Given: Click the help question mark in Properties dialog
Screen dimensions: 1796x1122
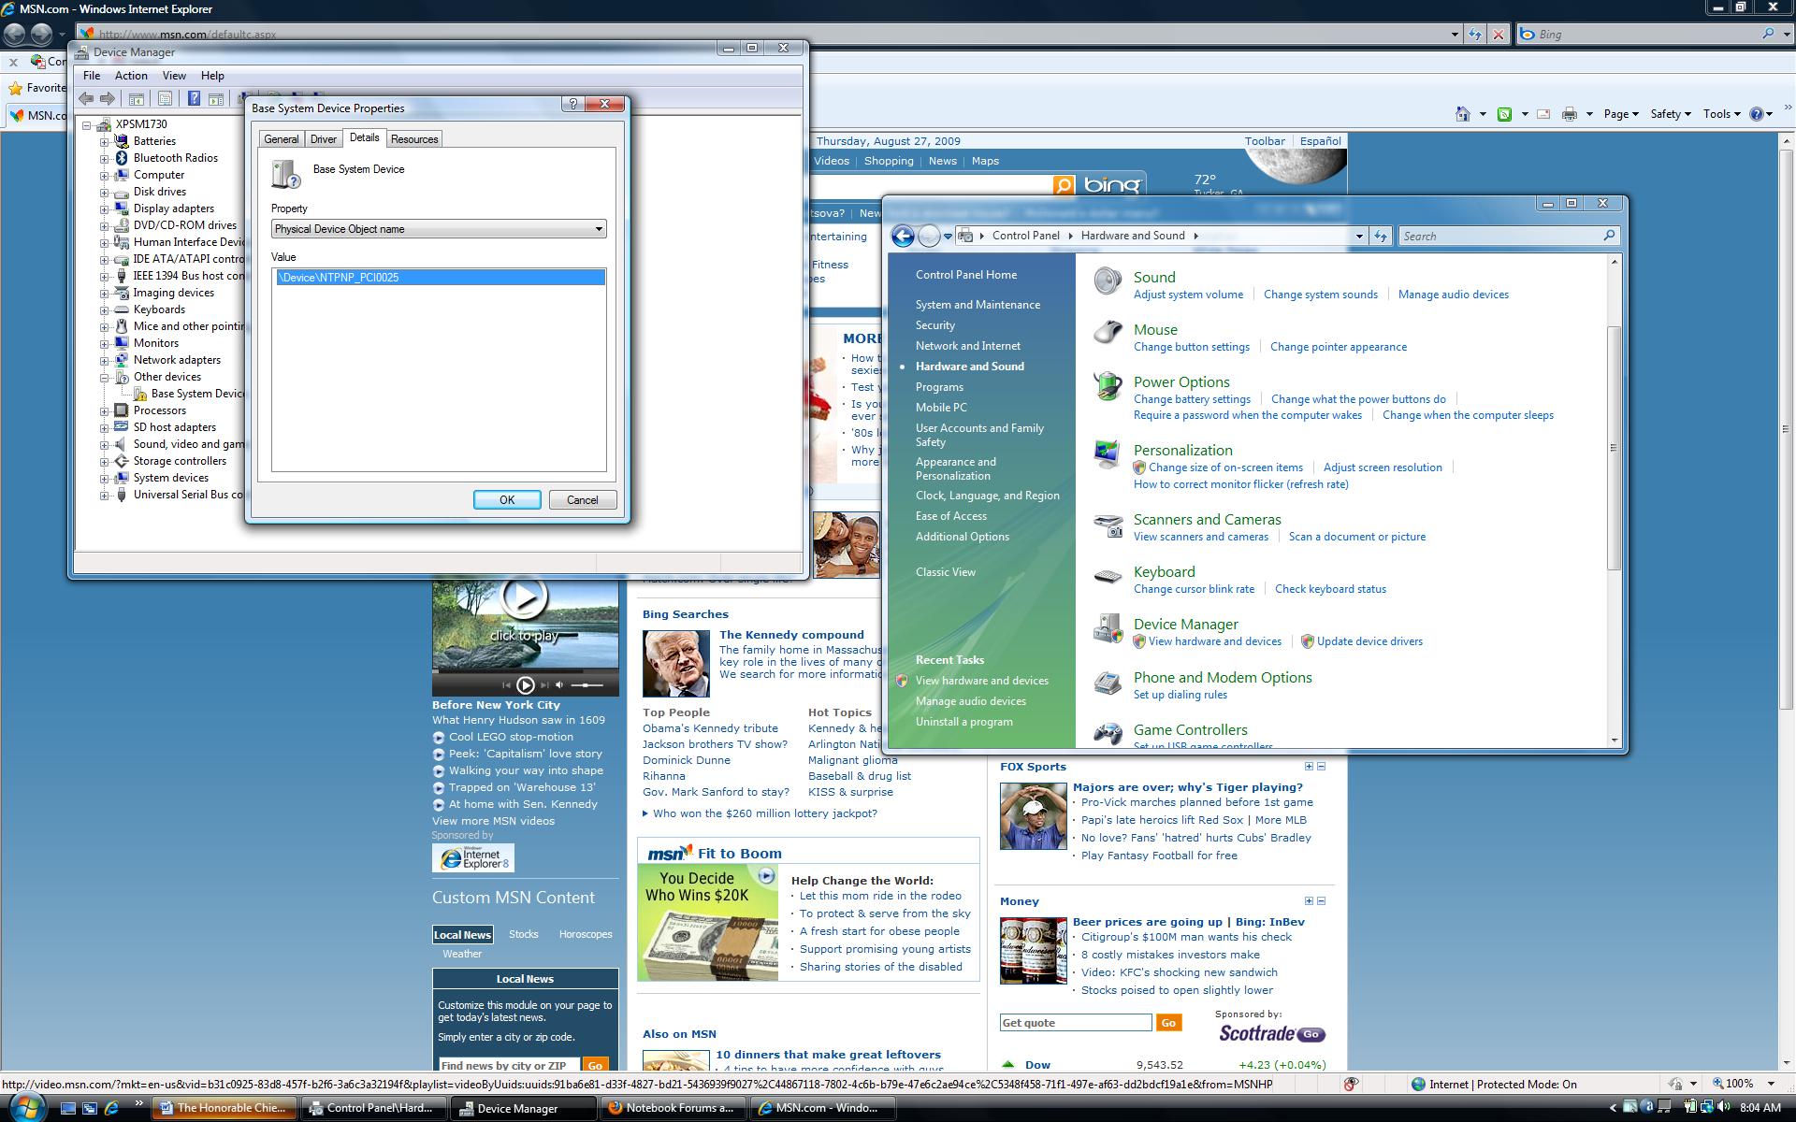Looking at the screenshot, I should coord(573,104).
